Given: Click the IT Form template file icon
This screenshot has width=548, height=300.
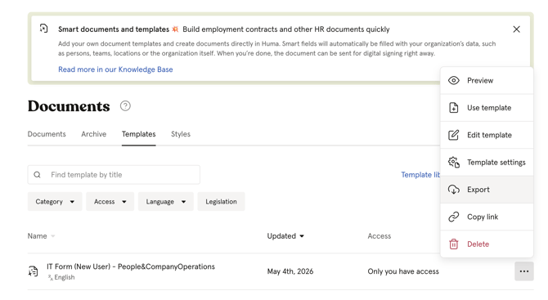Looking at the screenshot, I should click(34, 271).
